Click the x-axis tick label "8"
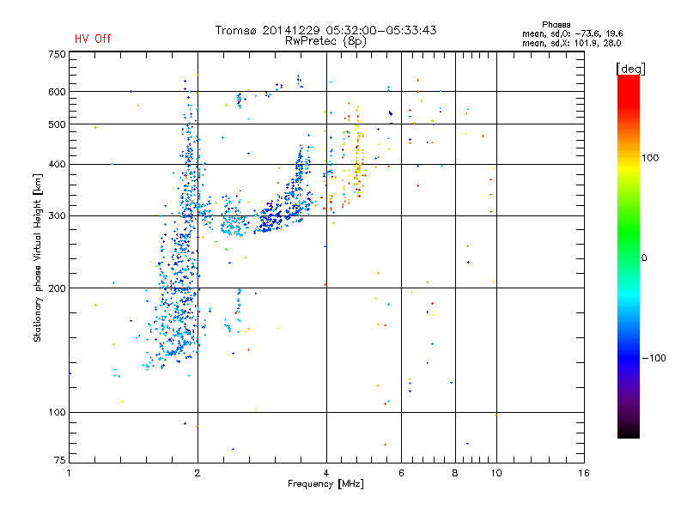Image resolution: width=687 pixels, height=515 pixels. (x=455, y=473)
